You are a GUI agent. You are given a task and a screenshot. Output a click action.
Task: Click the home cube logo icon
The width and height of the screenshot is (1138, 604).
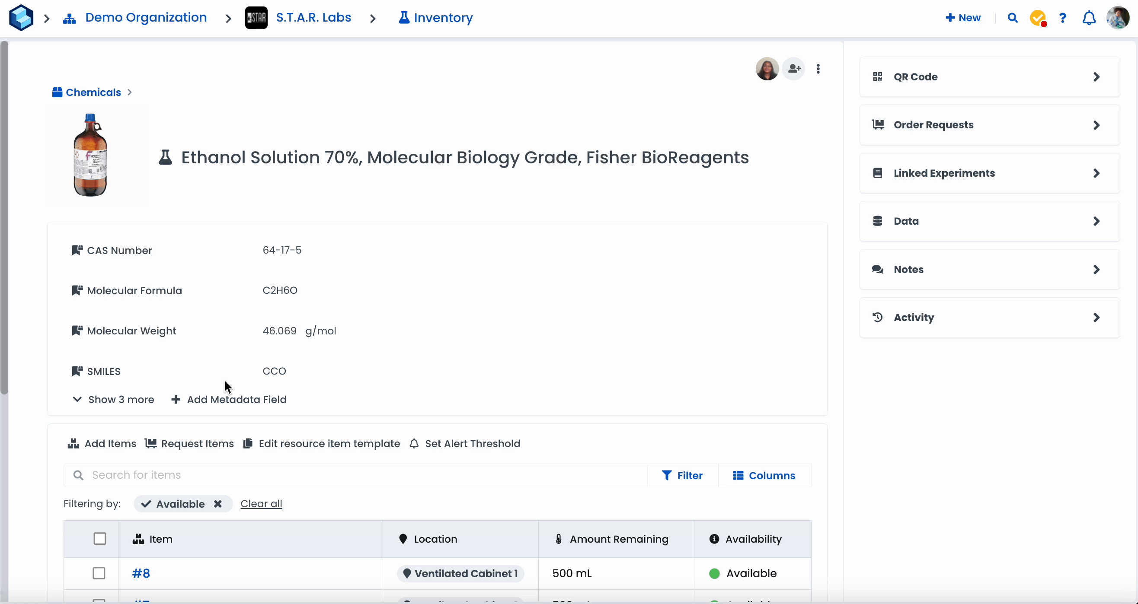pos(21,18)
